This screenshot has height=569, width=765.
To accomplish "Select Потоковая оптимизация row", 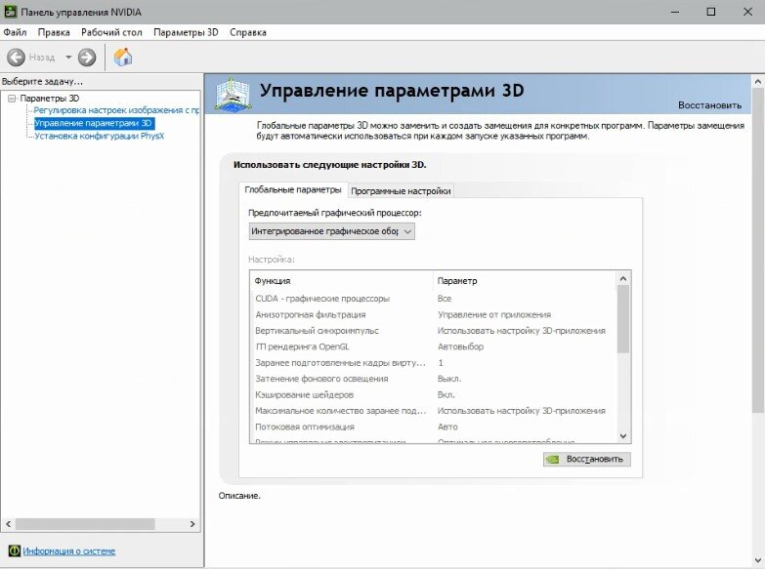I will coord(433,427).
